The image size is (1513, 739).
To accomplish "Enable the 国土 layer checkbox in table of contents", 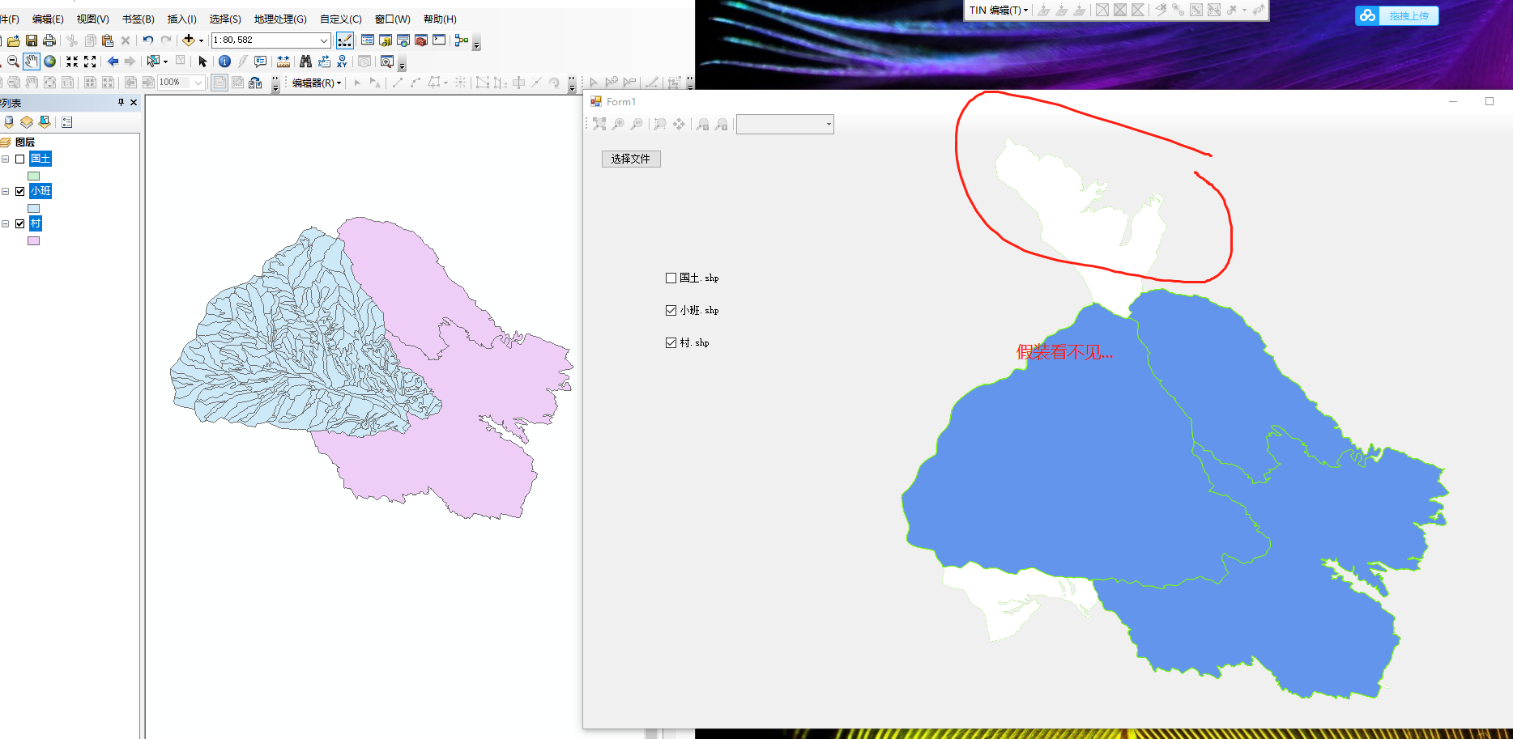I will coord(20,159).
